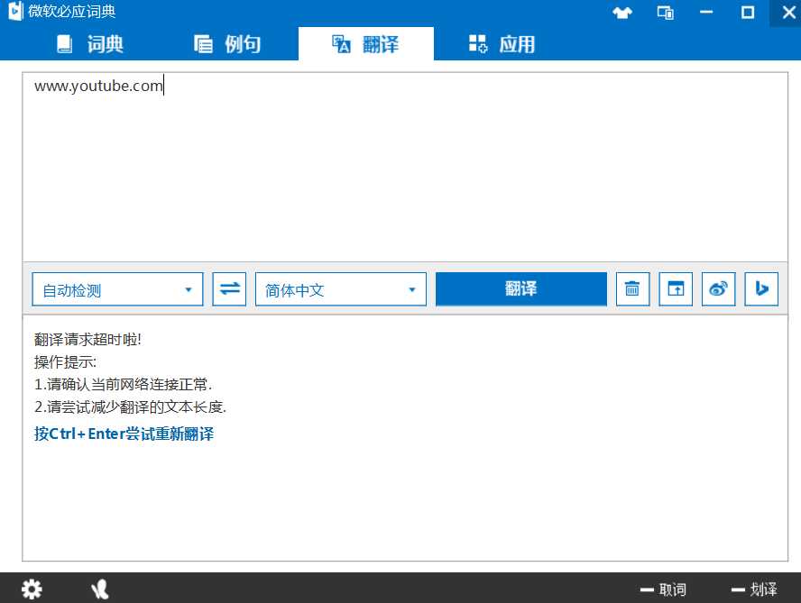
Task: Close the 微软必应词典 window
Action: coord(788,13)
